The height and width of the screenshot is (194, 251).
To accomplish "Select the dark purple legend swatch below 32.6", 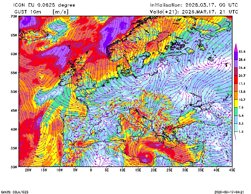I will [236, 56].
